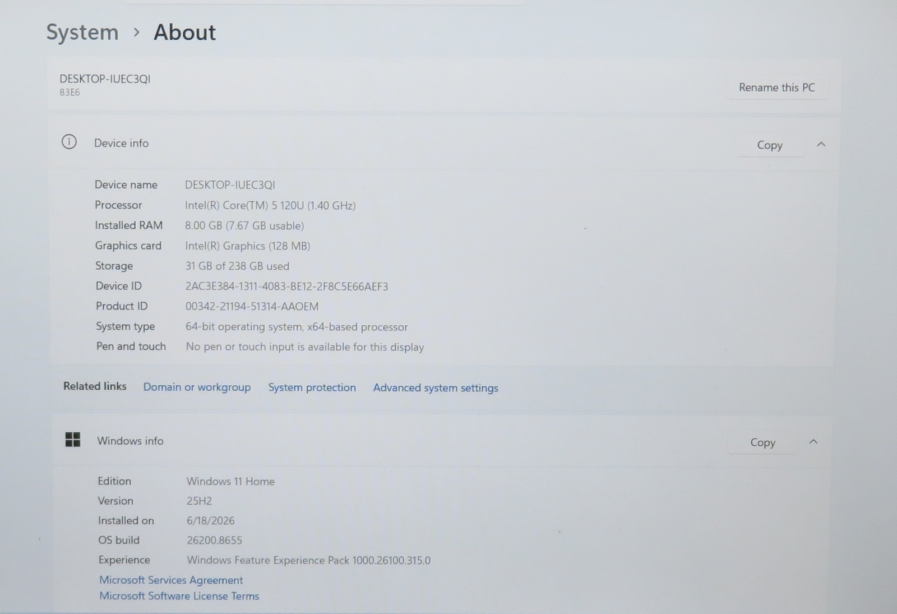Image resolution: width=897 pixels, height=614 pixels.
Task: Select the Device ID value 2AC3E384-1311-4083
Action: click(x=286, y=286)
